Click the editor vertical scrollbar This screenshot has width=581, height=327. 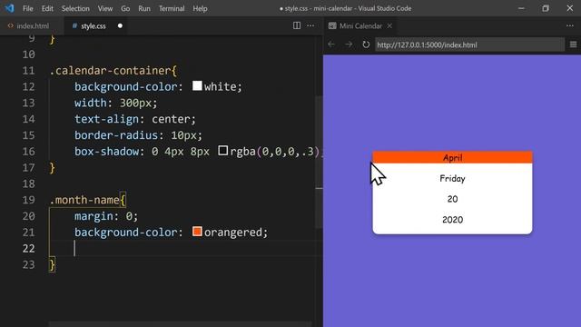[319, 163]
